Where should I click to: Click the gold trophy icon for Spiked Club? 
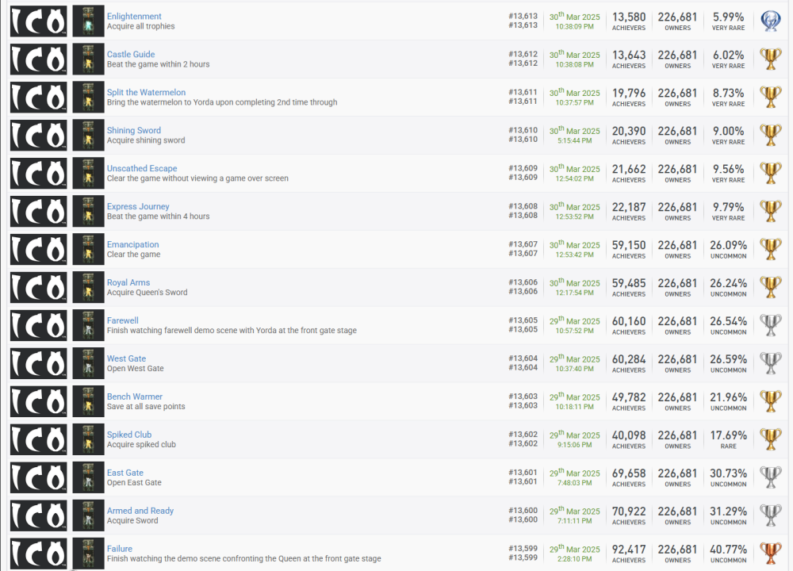pos(770,439)
